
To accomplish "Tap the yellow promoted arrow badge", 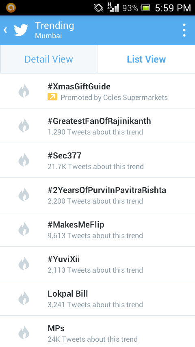I will 52,97.
